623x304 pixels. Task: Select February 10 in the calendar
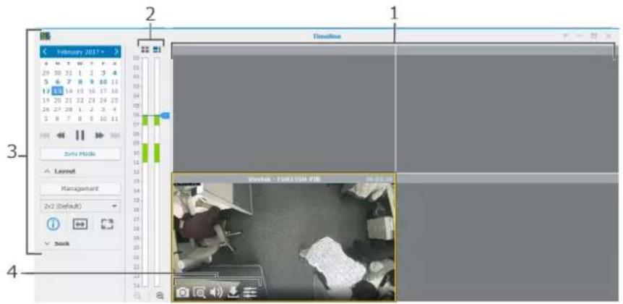[x=103, y=82]
